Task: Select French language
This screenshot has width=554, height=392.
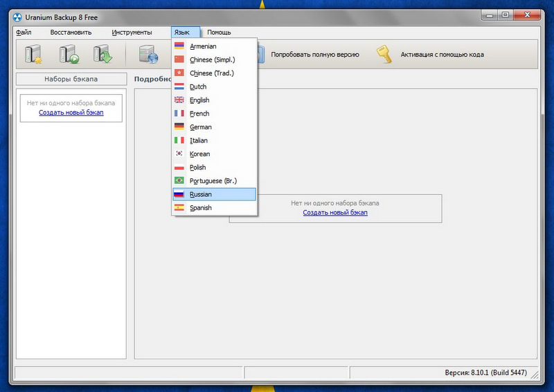Action: coord(214,113)
